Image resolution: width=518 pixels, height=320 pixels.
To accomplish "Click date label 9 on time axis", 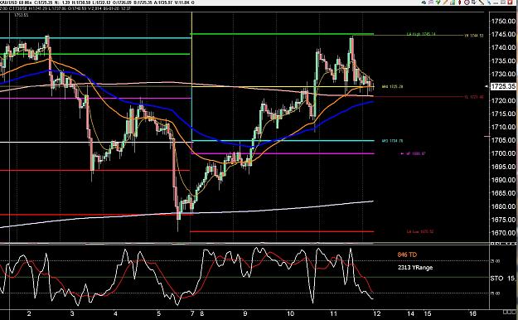I will [244, 313].
